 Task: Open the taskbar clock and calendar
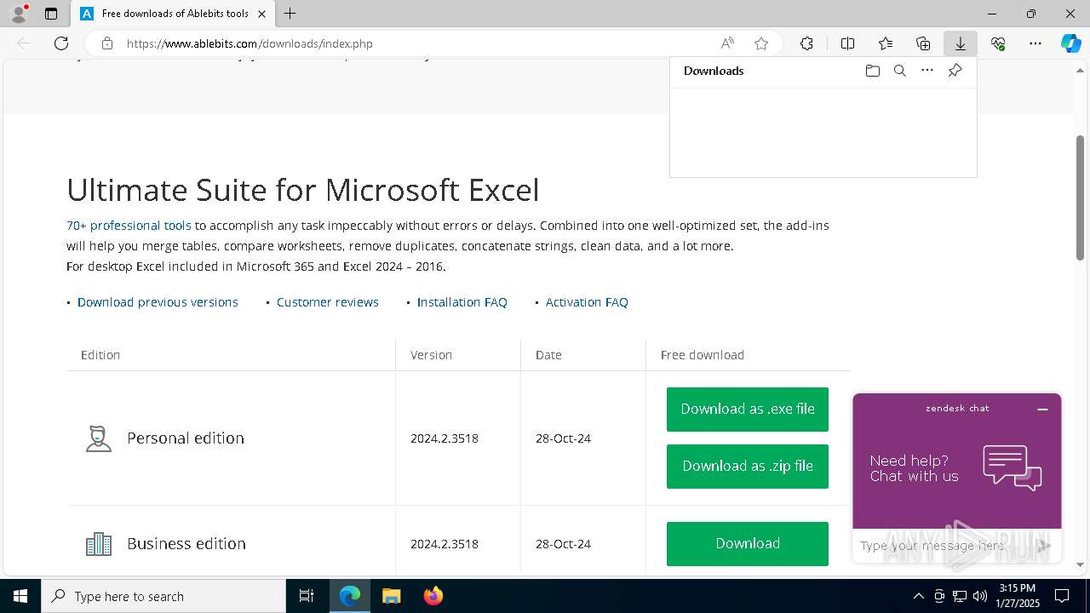click(1017, 596)
